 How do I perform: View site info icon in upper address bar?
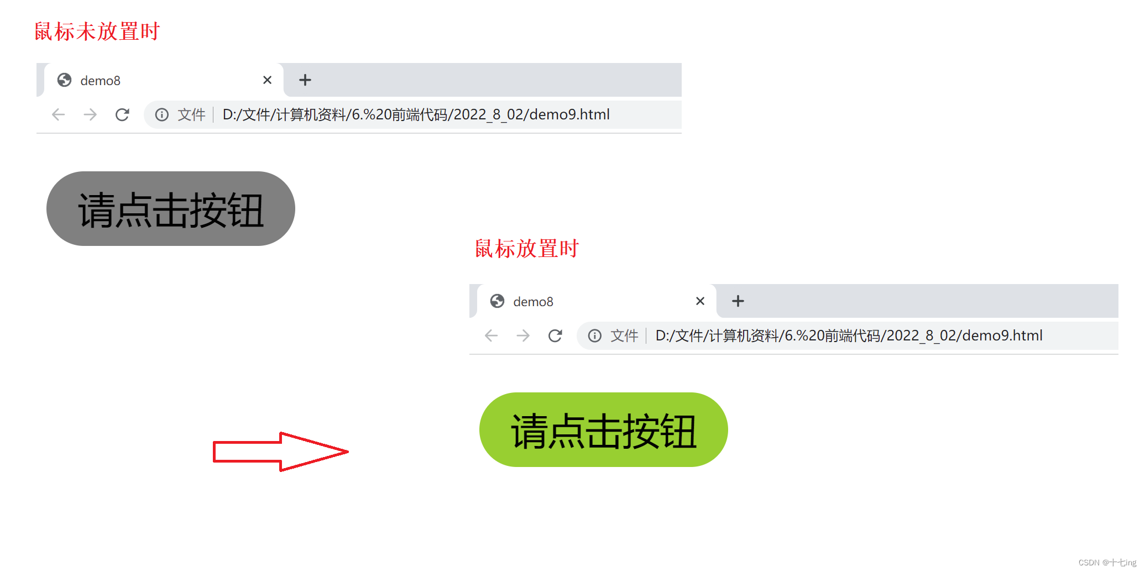tap(162, 114)
